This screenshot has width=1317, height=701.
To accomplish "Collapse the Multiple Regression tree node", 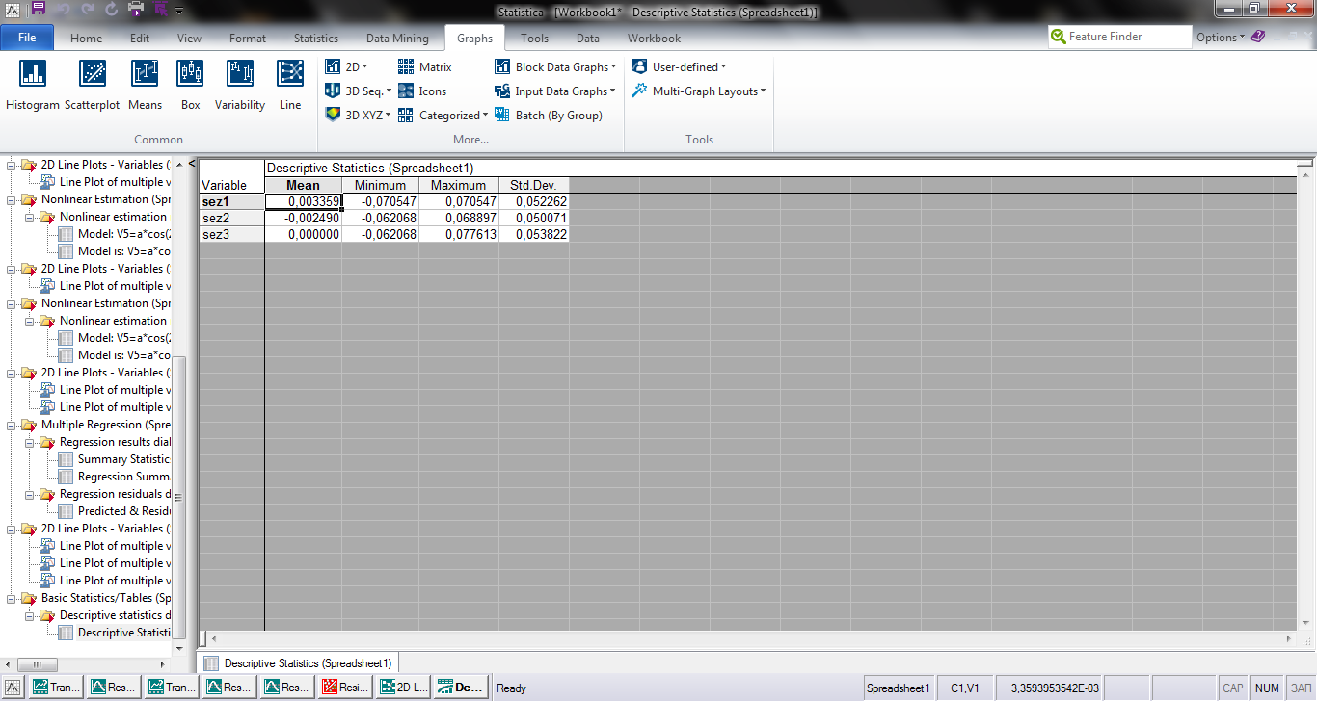I will coord(12,425).
